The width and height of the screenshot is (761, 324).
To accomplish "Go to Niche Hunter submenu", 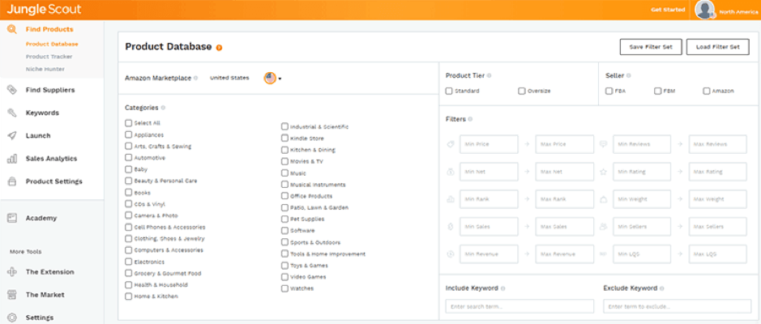I will tap(45, 69).
